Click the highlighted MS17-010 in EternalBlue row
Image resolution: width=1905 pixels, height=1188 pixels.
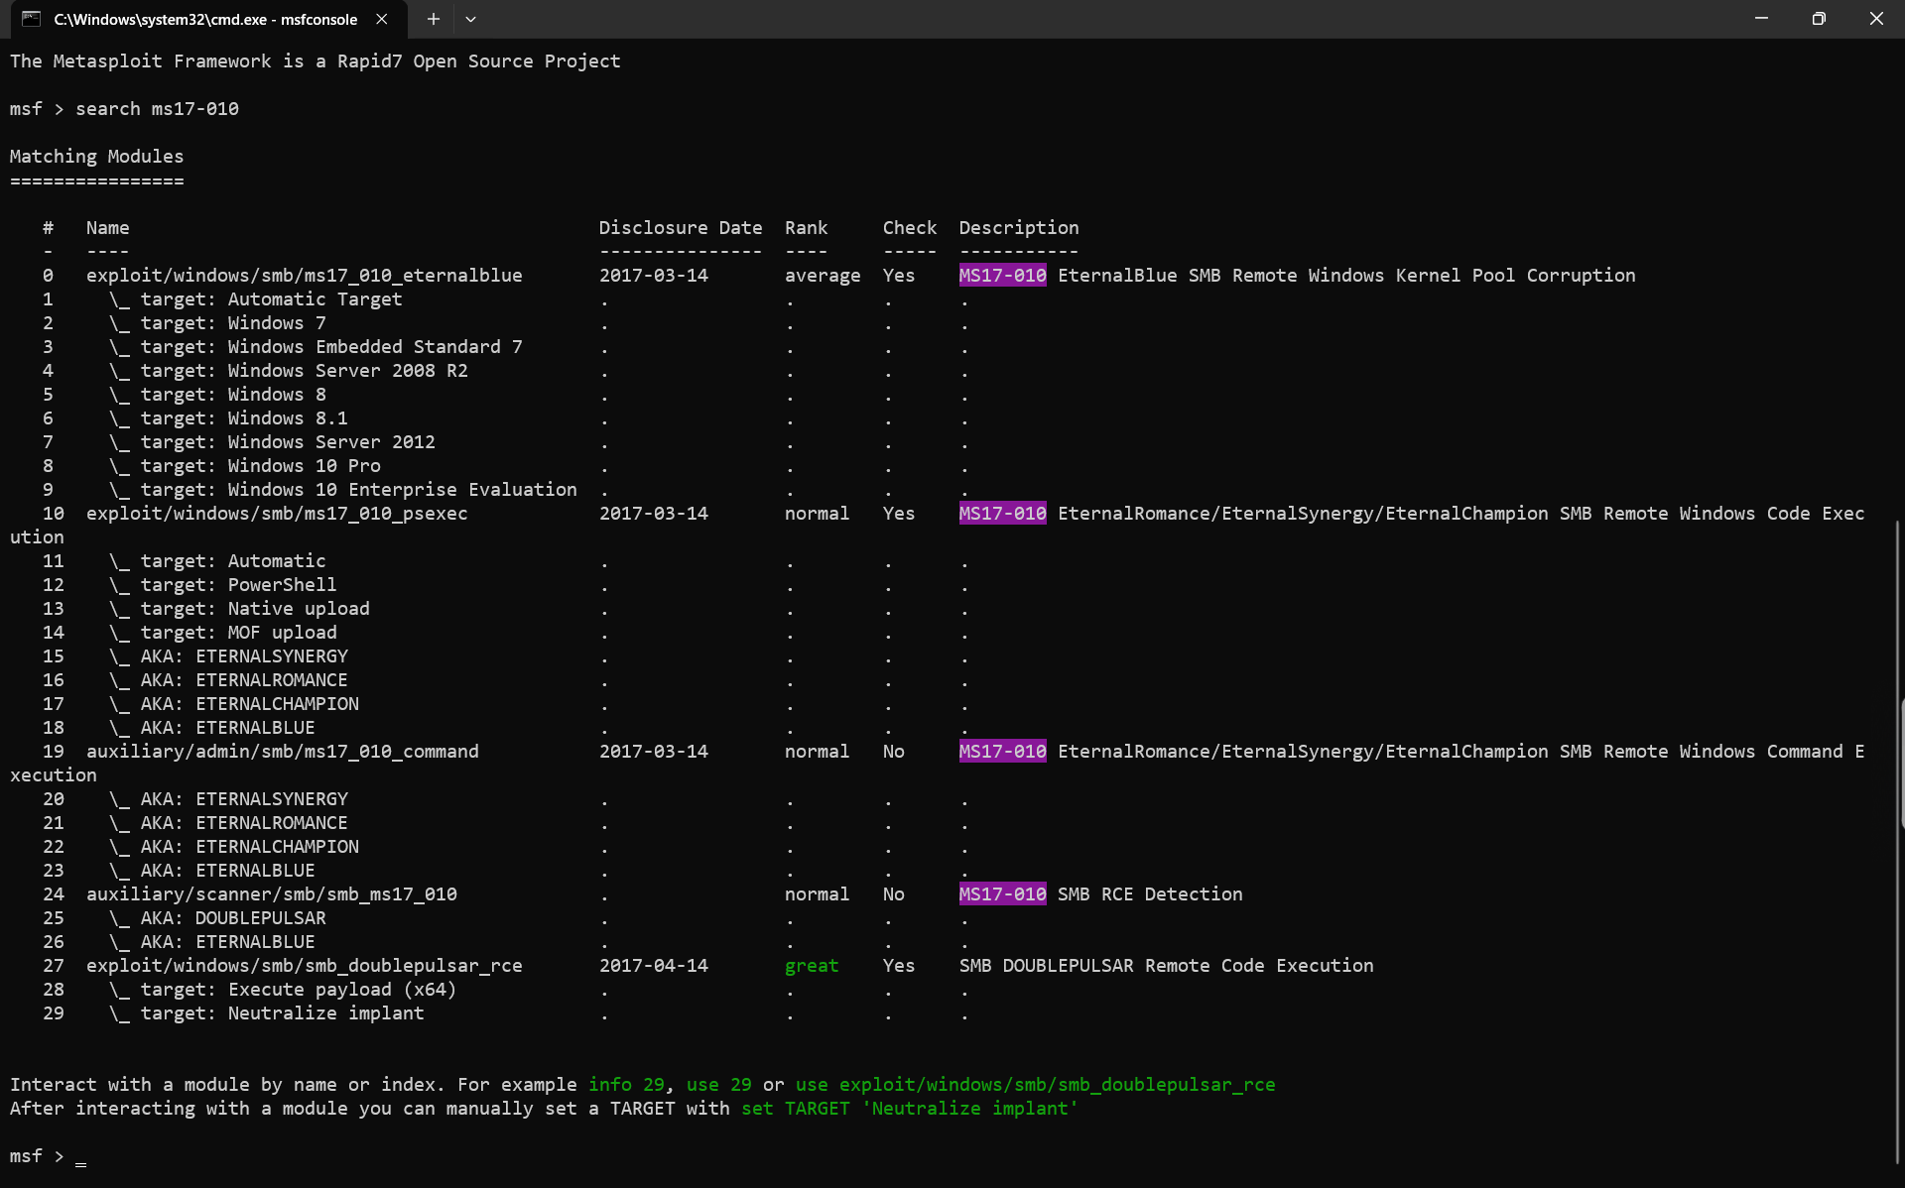click(x=1002, y=276)
